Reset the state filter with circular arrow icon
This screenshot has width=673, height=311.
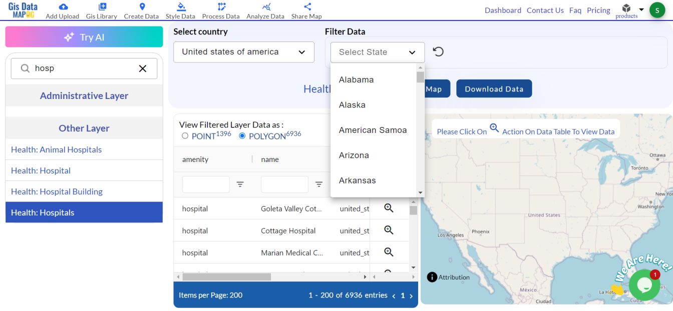click(x=438, y=51)
